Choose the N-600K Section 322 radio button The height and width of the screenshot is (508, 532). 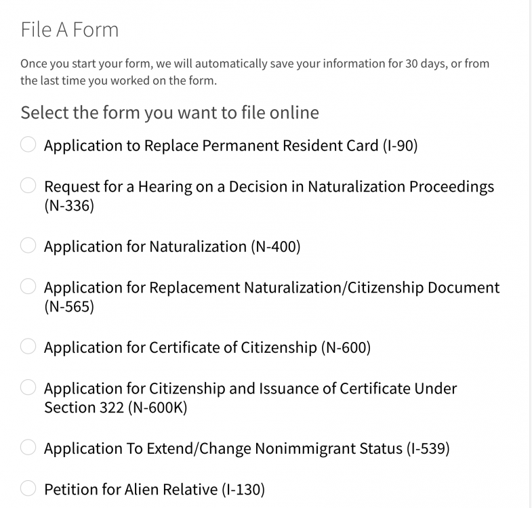pyautogui.click(x=28, y=387)
